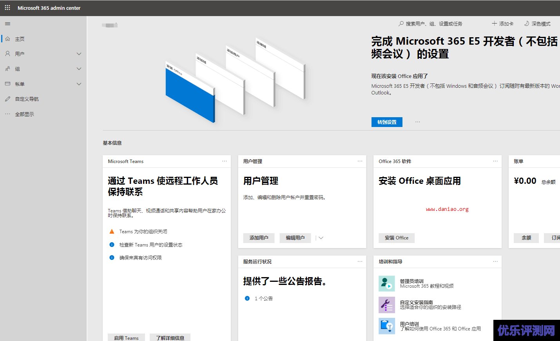Open the 1 个公告 link
Image resolution: width=560 pixels, height=341 pixels.
click(264, 298)
